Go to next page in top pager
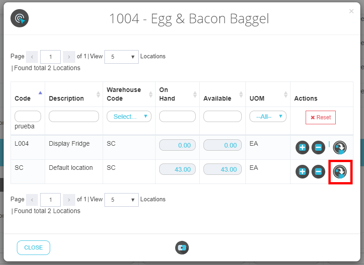364x265 pixels. [69, 57]
